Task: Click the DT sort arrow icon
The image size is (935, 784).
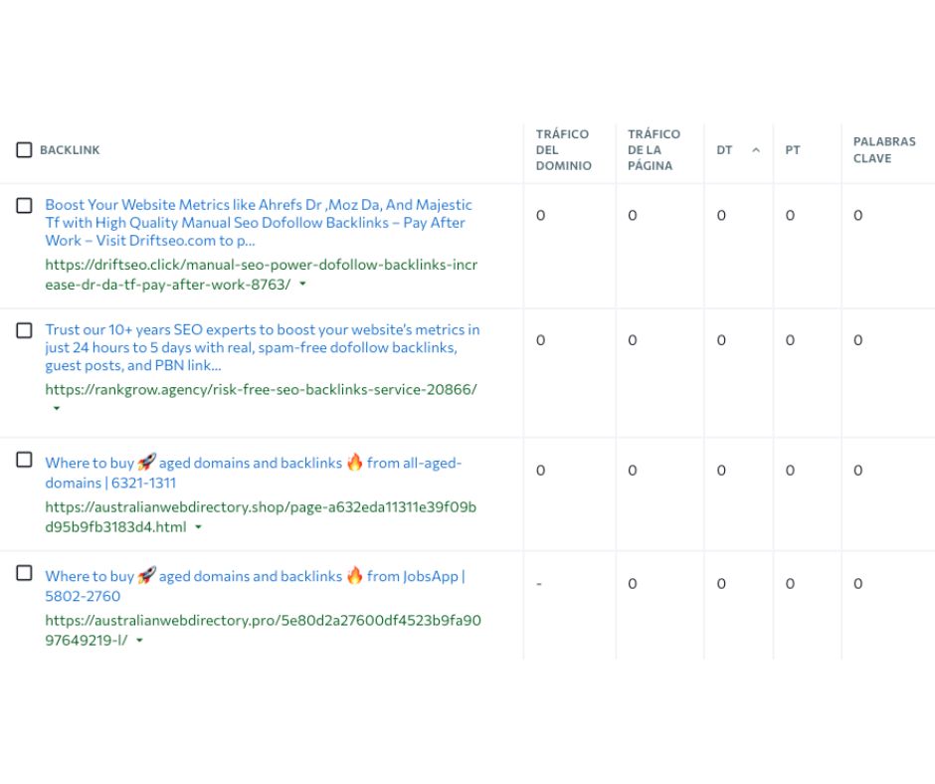Action: click(755, 150)
